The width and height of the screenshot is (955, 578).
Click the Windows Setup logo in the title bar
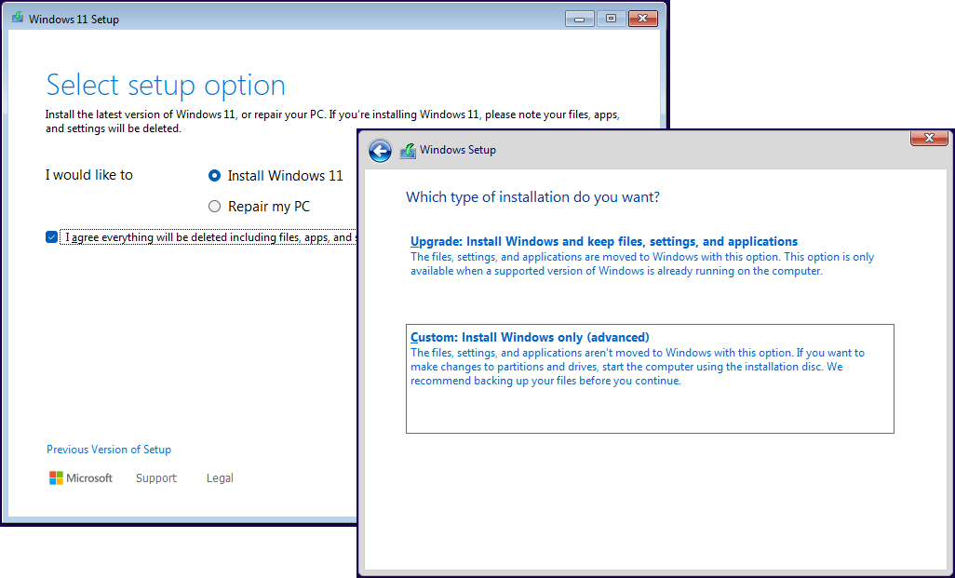tap(407, 150)
